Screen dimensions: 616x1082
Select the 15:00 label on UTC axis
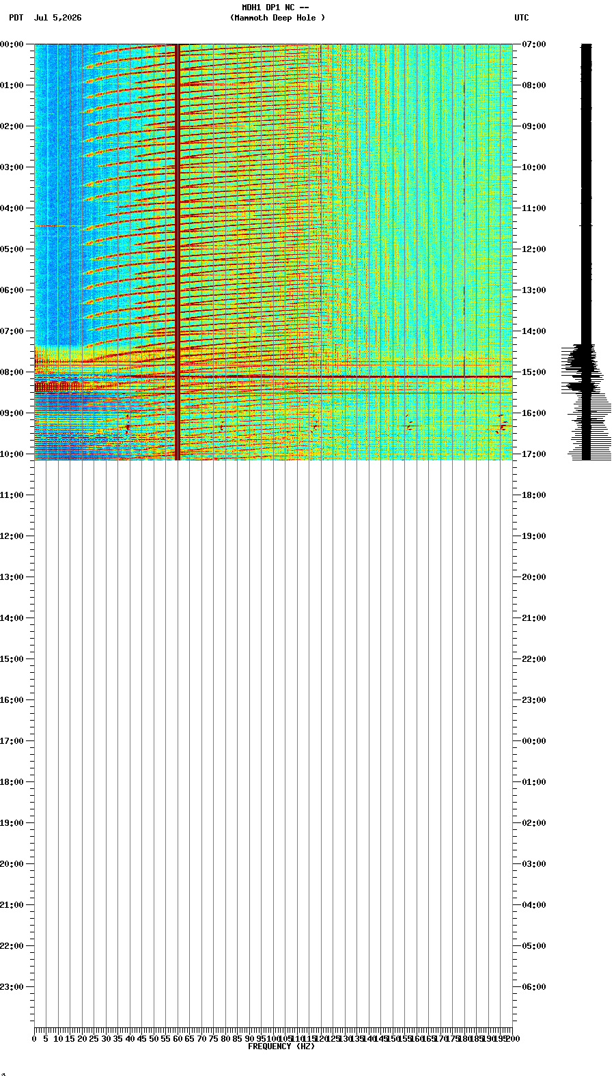(x=534, y=372)
